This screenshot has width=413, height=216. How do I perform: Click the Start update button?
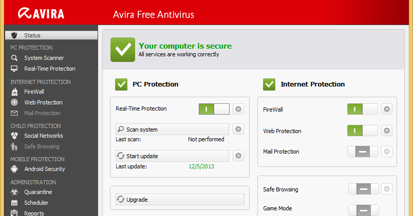173,156
